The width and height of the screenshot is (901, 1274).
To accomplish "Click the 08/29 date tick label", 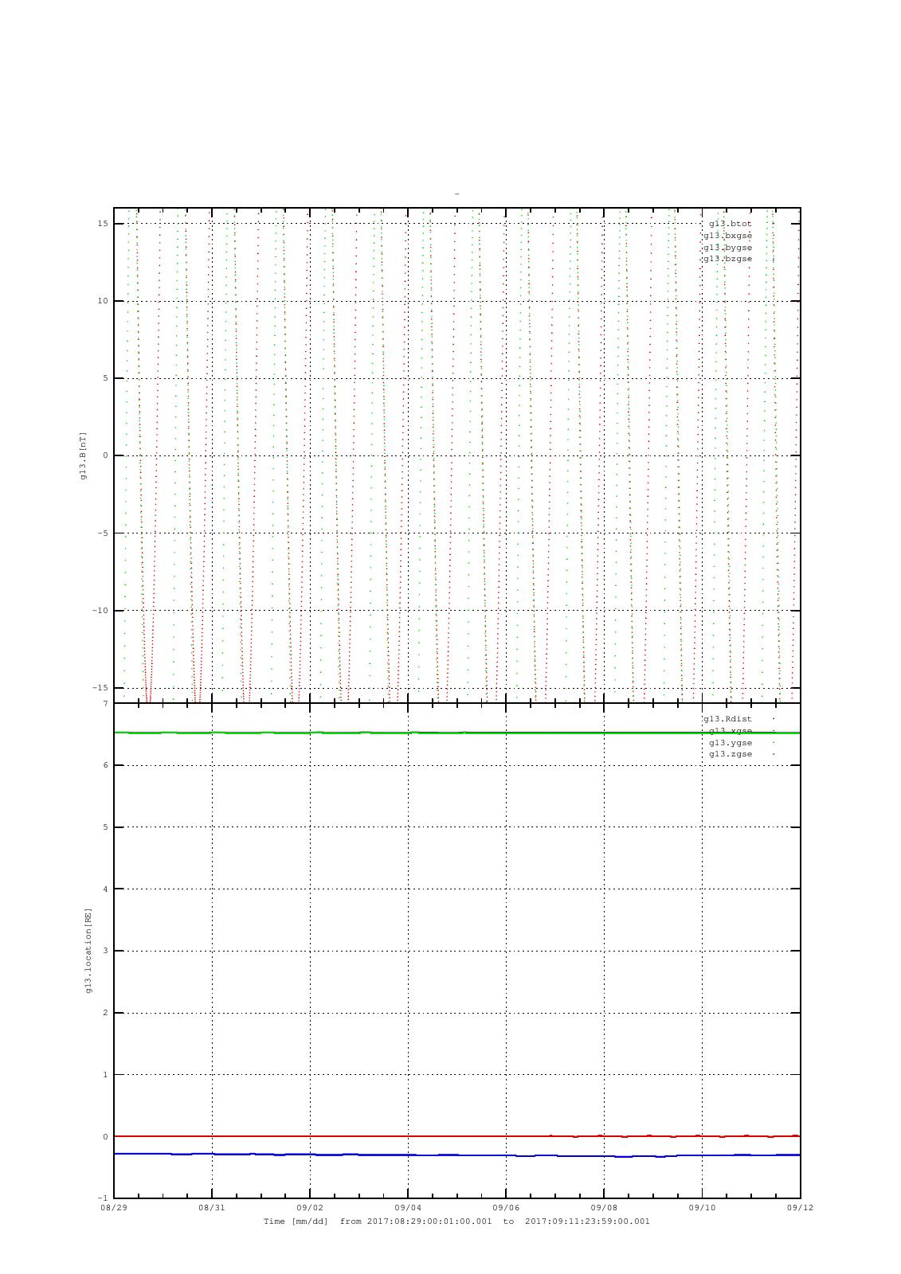I will point(114,1208).
